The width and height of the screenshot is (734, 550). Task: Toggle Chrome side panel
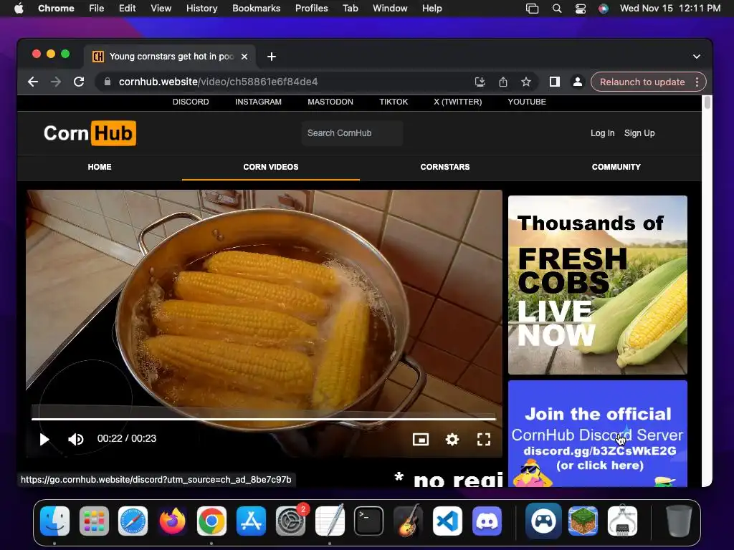point(555,82)
